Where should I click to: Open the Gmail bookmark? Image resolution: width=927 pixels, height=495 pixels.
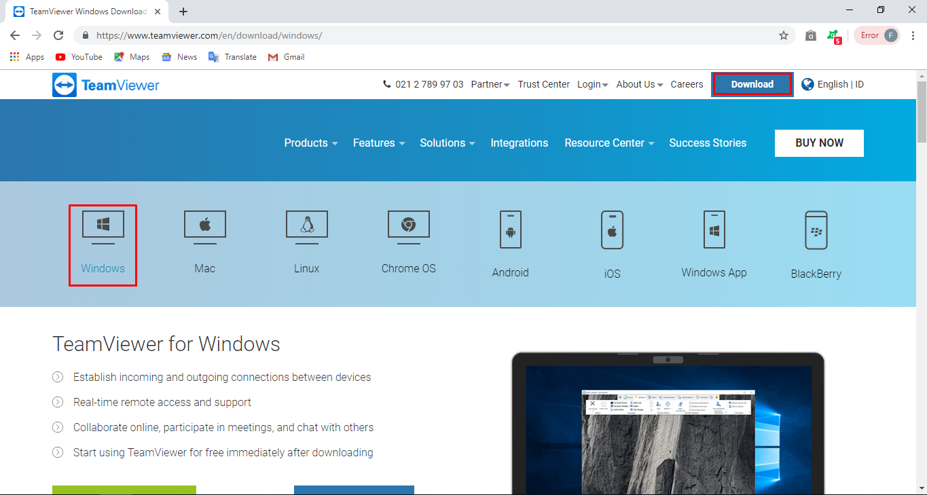[x=286, y=57]
